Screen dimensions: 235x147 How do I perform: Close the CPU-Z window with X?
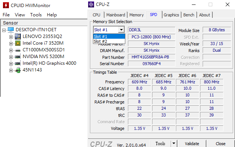(227, 4)
